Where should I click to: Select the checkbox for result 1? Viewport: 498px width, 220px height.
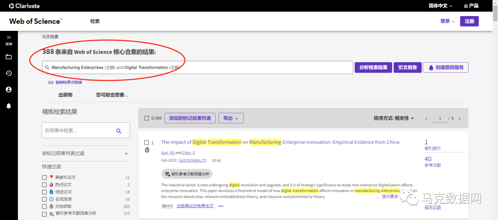(147, 143)
